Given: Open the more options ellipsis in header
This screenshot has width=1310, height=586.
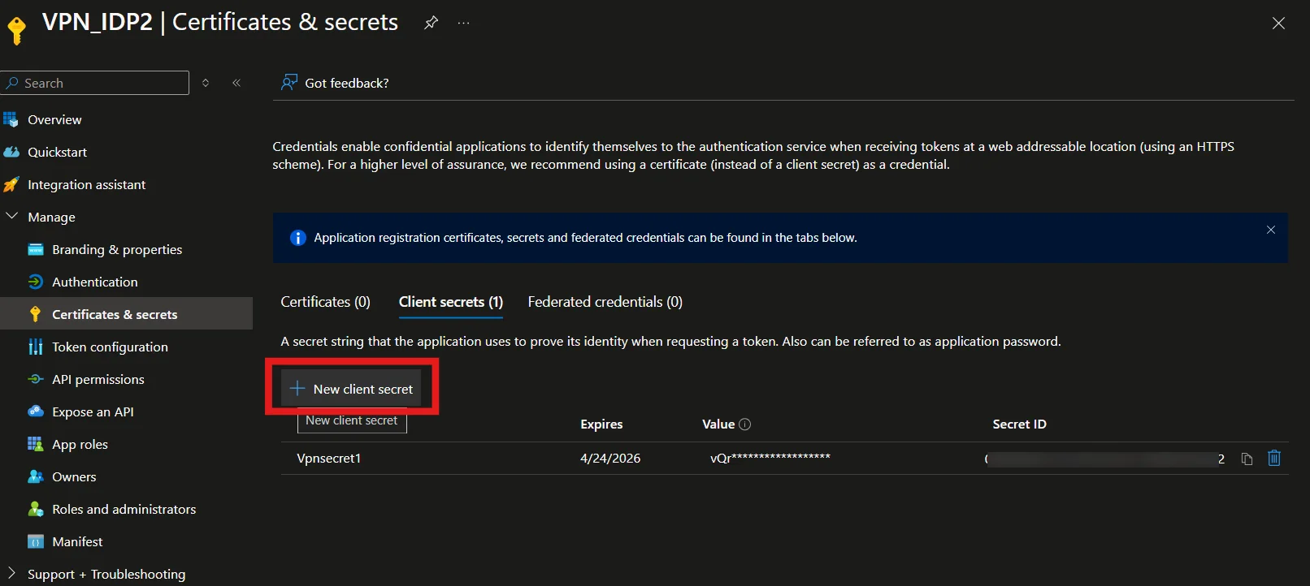Looking at the screenshot, I should (464, 23).
